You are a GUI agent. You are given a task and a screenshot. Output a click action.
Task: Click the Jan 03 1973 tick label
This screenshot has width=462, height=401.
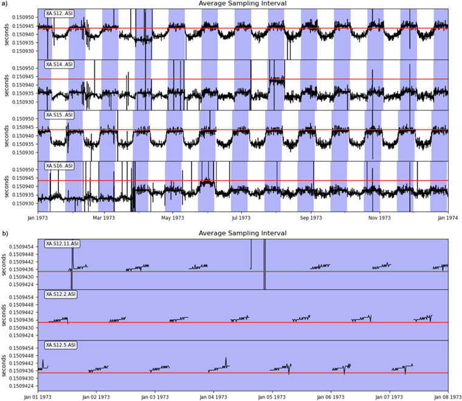(x=154, y=397)
